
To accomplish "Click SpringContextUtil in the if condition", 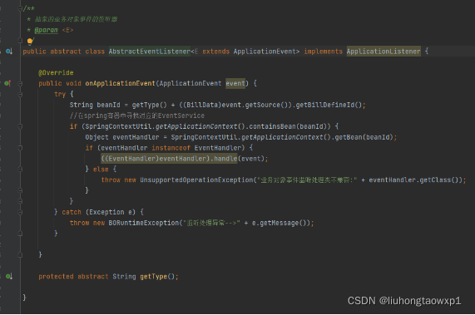I will (x=118, y=126).
